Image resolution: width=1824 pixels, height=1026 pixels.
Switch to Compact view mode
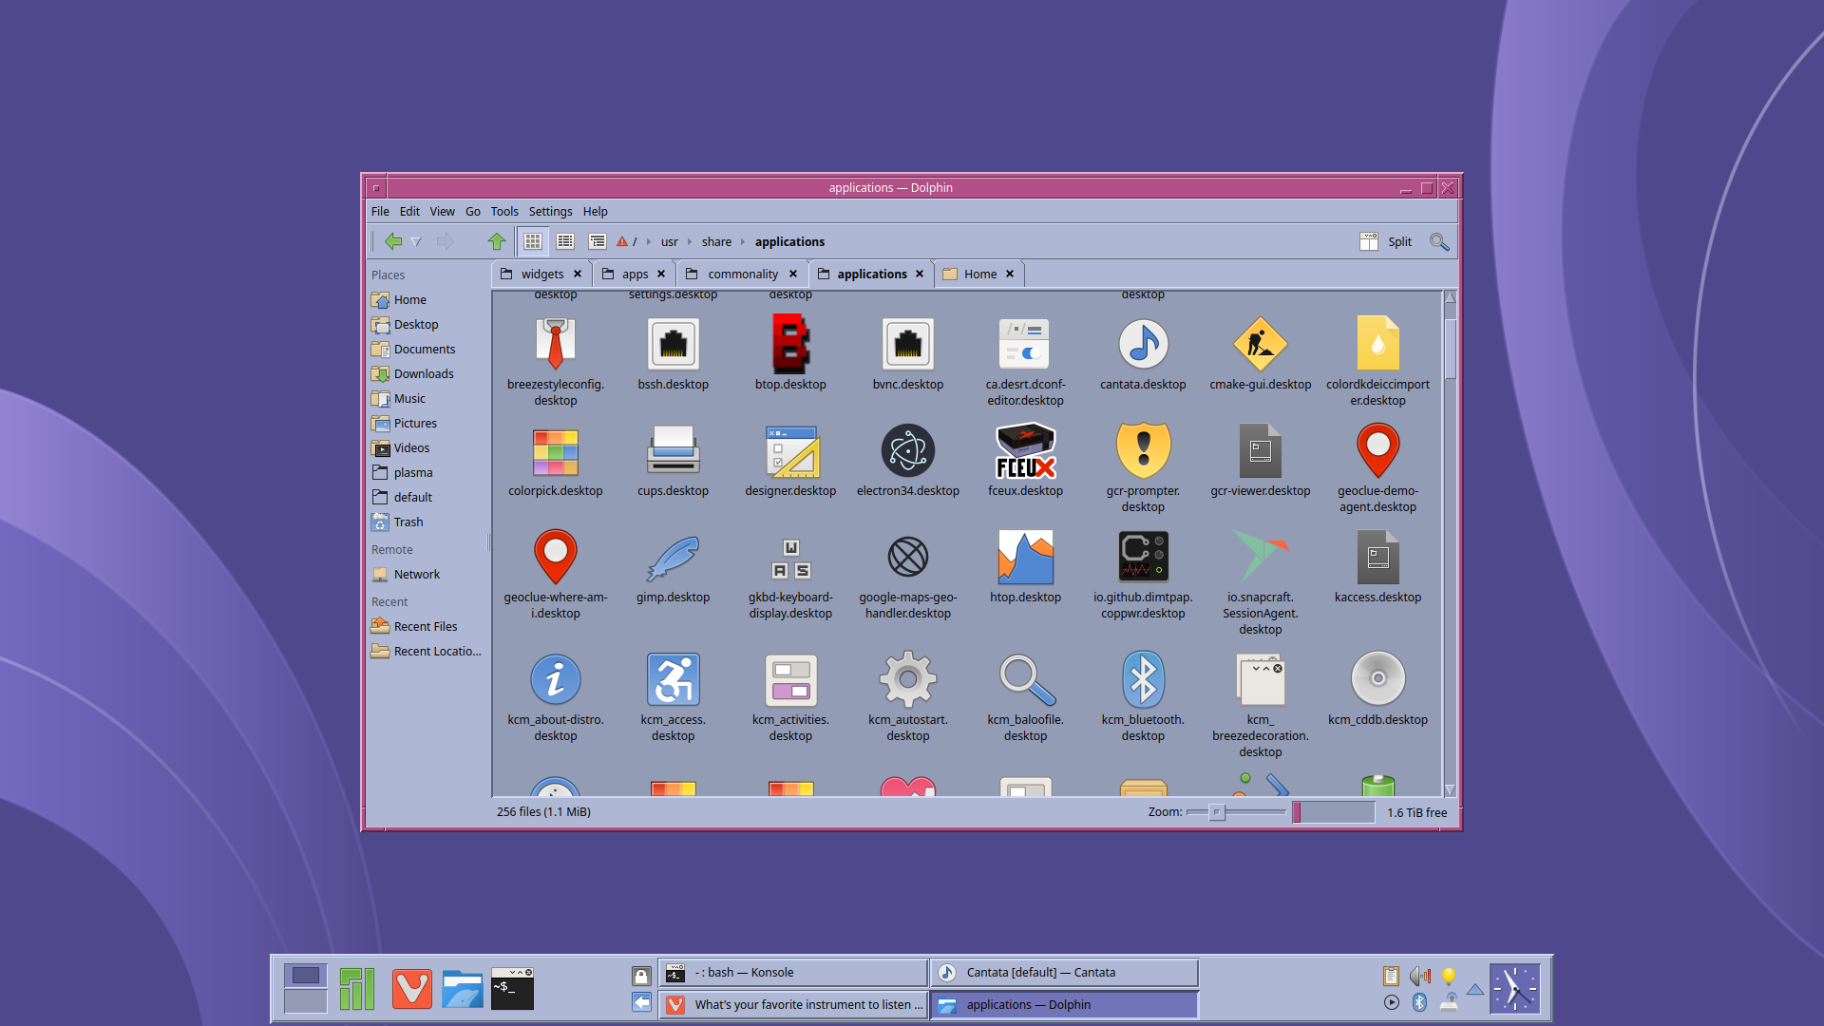[x=565, y=241]
